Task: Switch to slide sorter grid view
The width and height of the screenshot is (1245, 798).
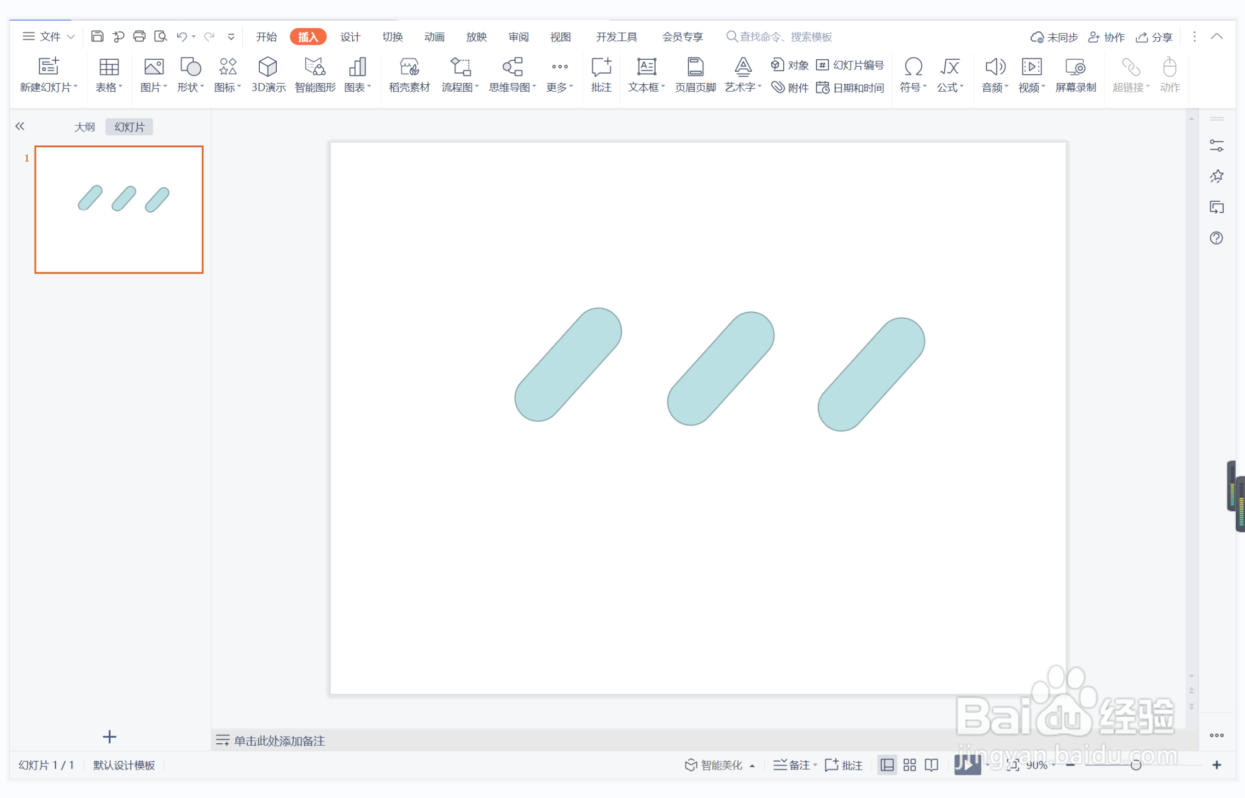Action: click(910, 765)
